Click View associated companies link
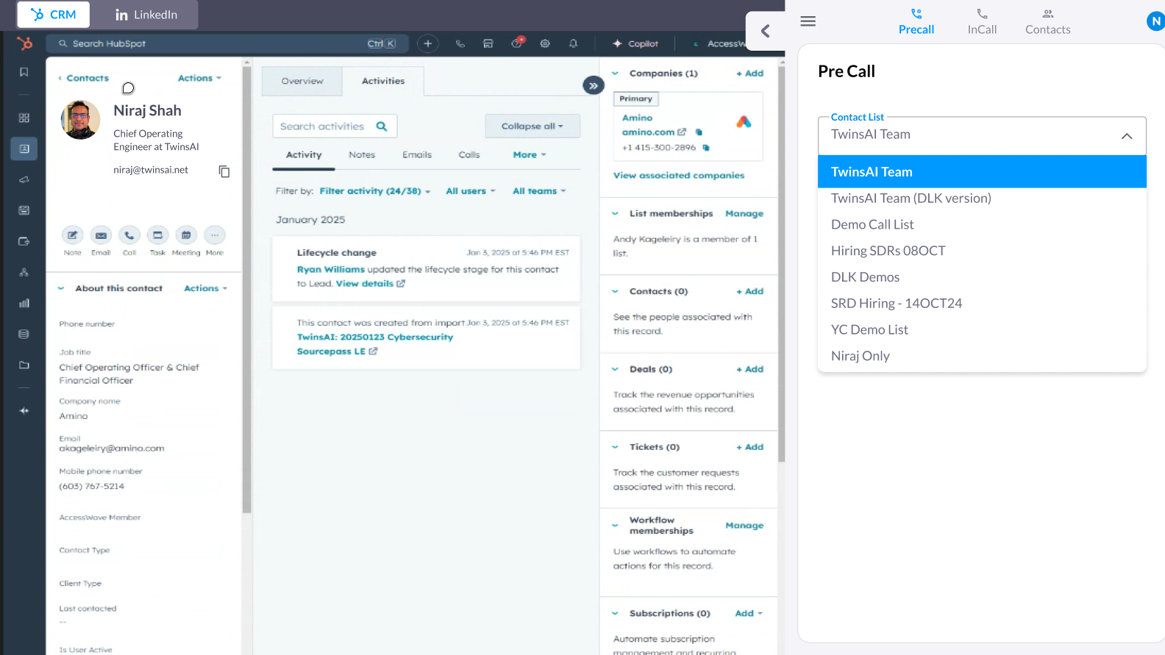Screen dimensions: 1165x655 (x=678, y=176)
